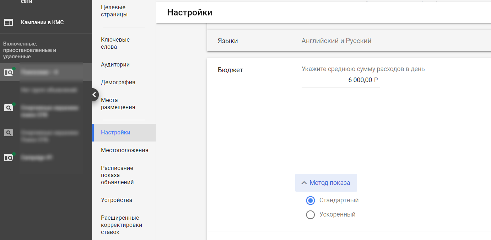
Task: Switch to the Местоположения settings
Action: click(x=124, y=150)
